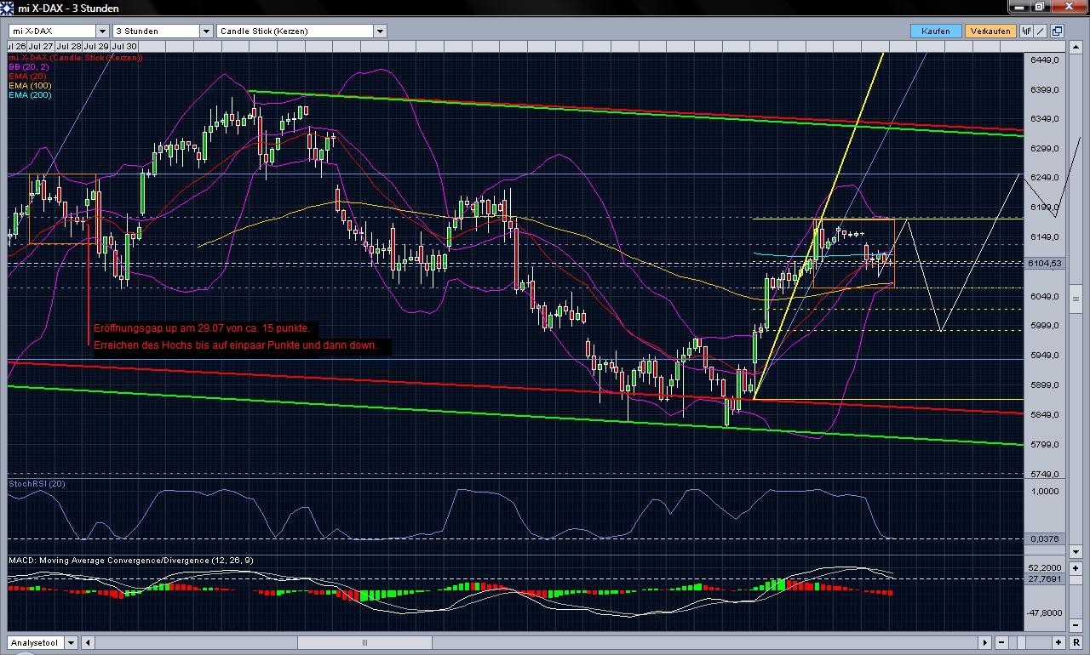Click the StochRSI value 0,0376
Image resolution: width=1090 pixels, height=655 pixels.
(x=1046, y=539)
